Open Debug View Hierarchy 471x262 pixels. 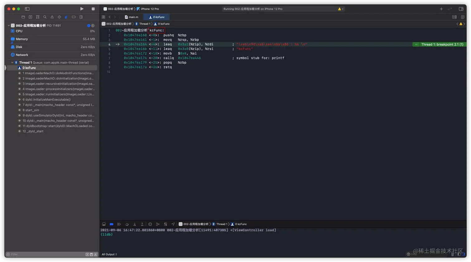coord(150,224)
